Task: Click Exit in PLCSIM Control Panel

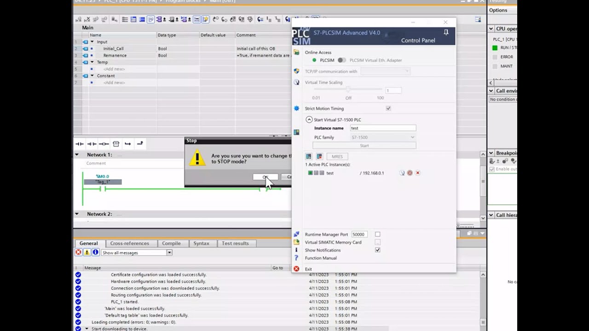Action: pos(308,269)
